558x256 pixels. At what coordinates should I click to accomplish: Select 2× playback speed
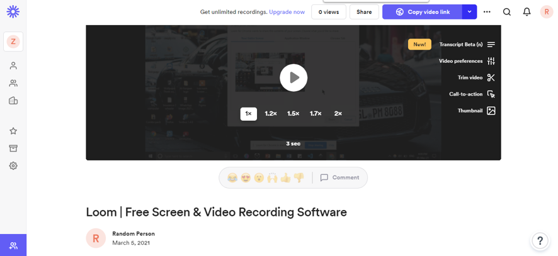click(338, 114)
